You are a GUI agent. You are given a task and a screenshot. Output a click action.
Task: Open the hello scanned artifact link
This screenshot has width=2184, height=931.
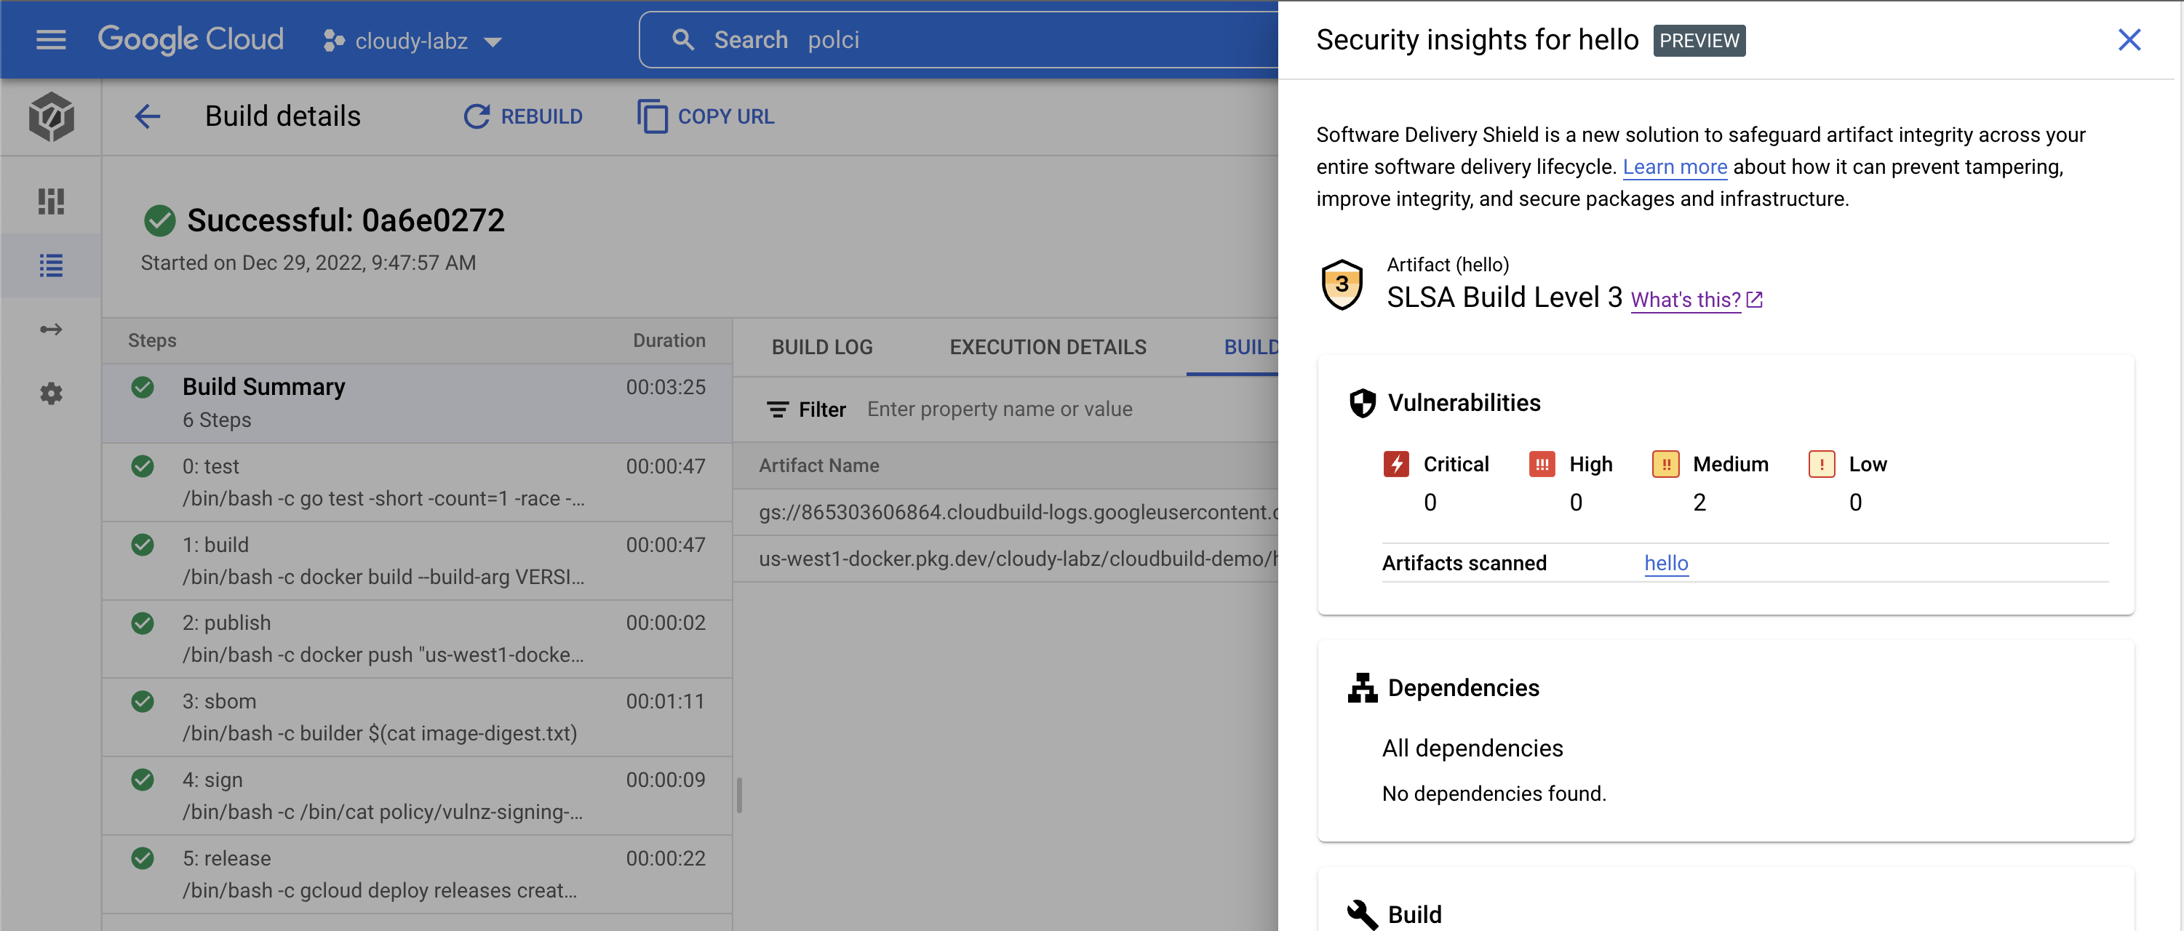point(1665,563)
